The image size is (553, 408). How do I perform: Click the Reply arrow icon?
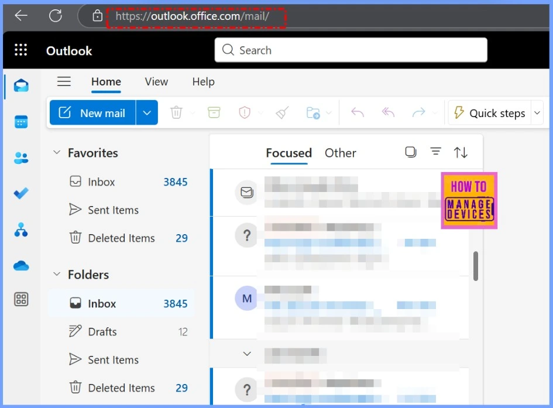pos(358,112)
